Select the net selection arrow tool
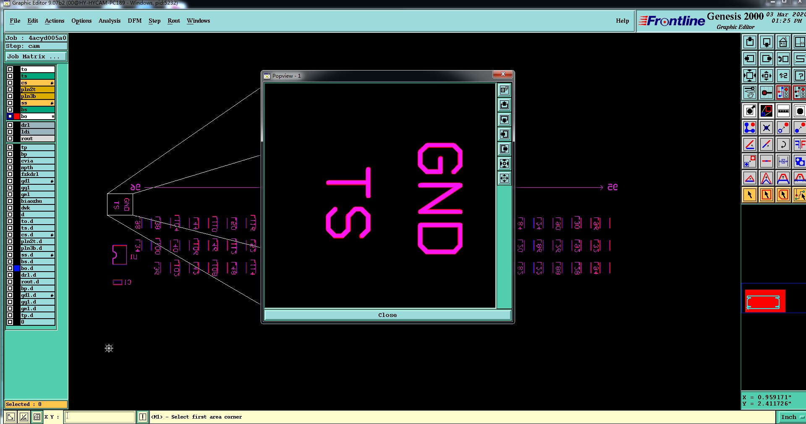 click(x=800, y=195)
